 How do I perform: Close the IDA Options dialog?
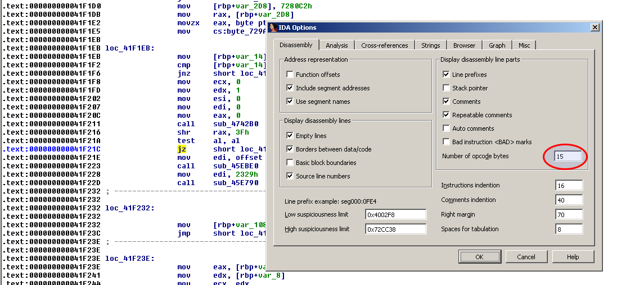coord(595,27)
